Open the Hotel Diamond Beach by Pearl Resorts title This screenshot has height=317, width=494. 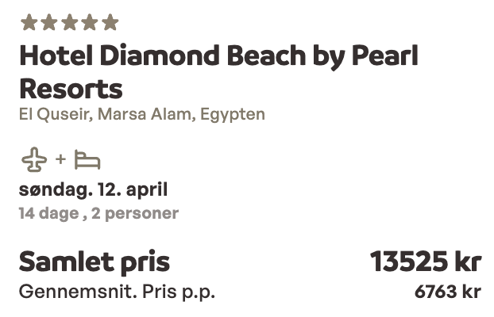coord(218,71)
